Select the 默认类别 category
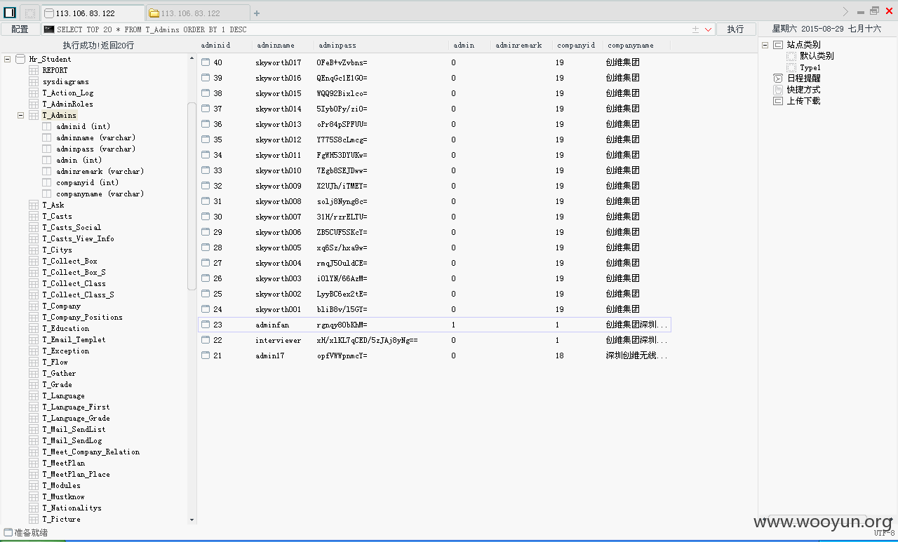This screenshot has height=542, width=898. click(817, 56)
